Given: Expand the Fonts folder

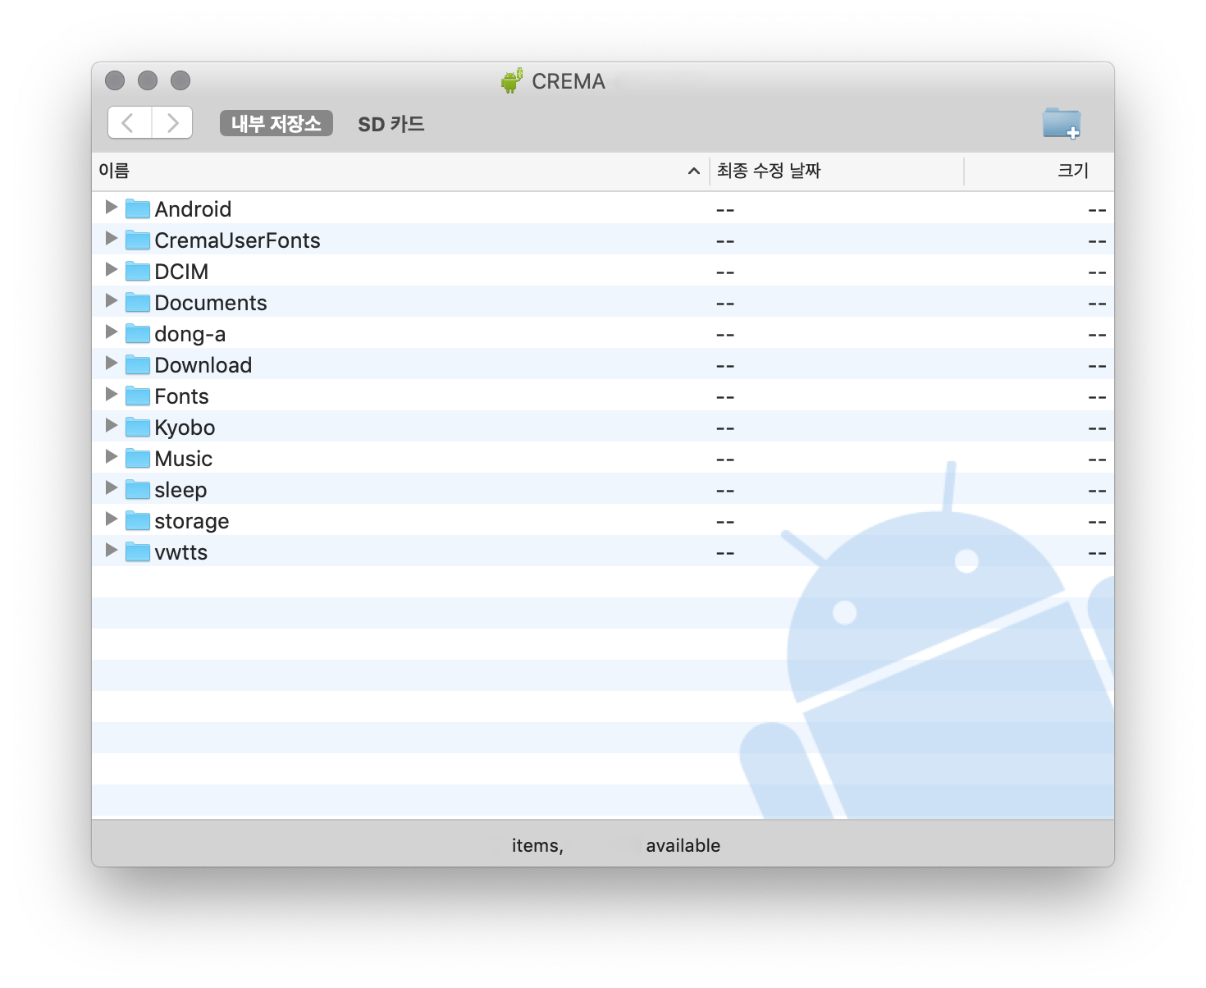Looking at the screenshot, I should (111, 394).
